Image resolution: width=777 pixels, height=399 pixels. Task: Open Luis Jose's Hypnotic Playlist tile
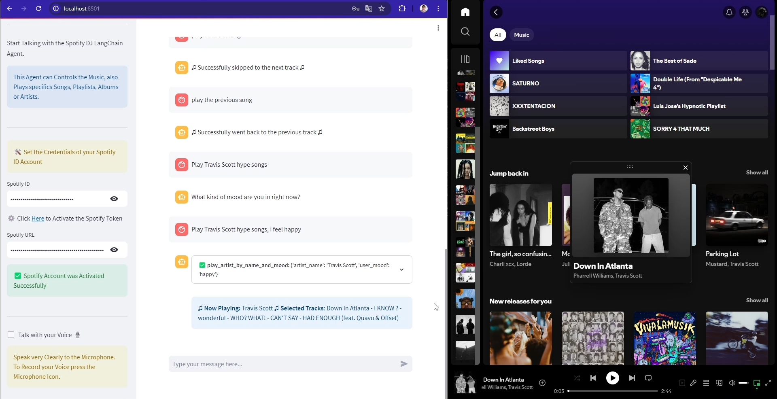(x=699, y=106)
